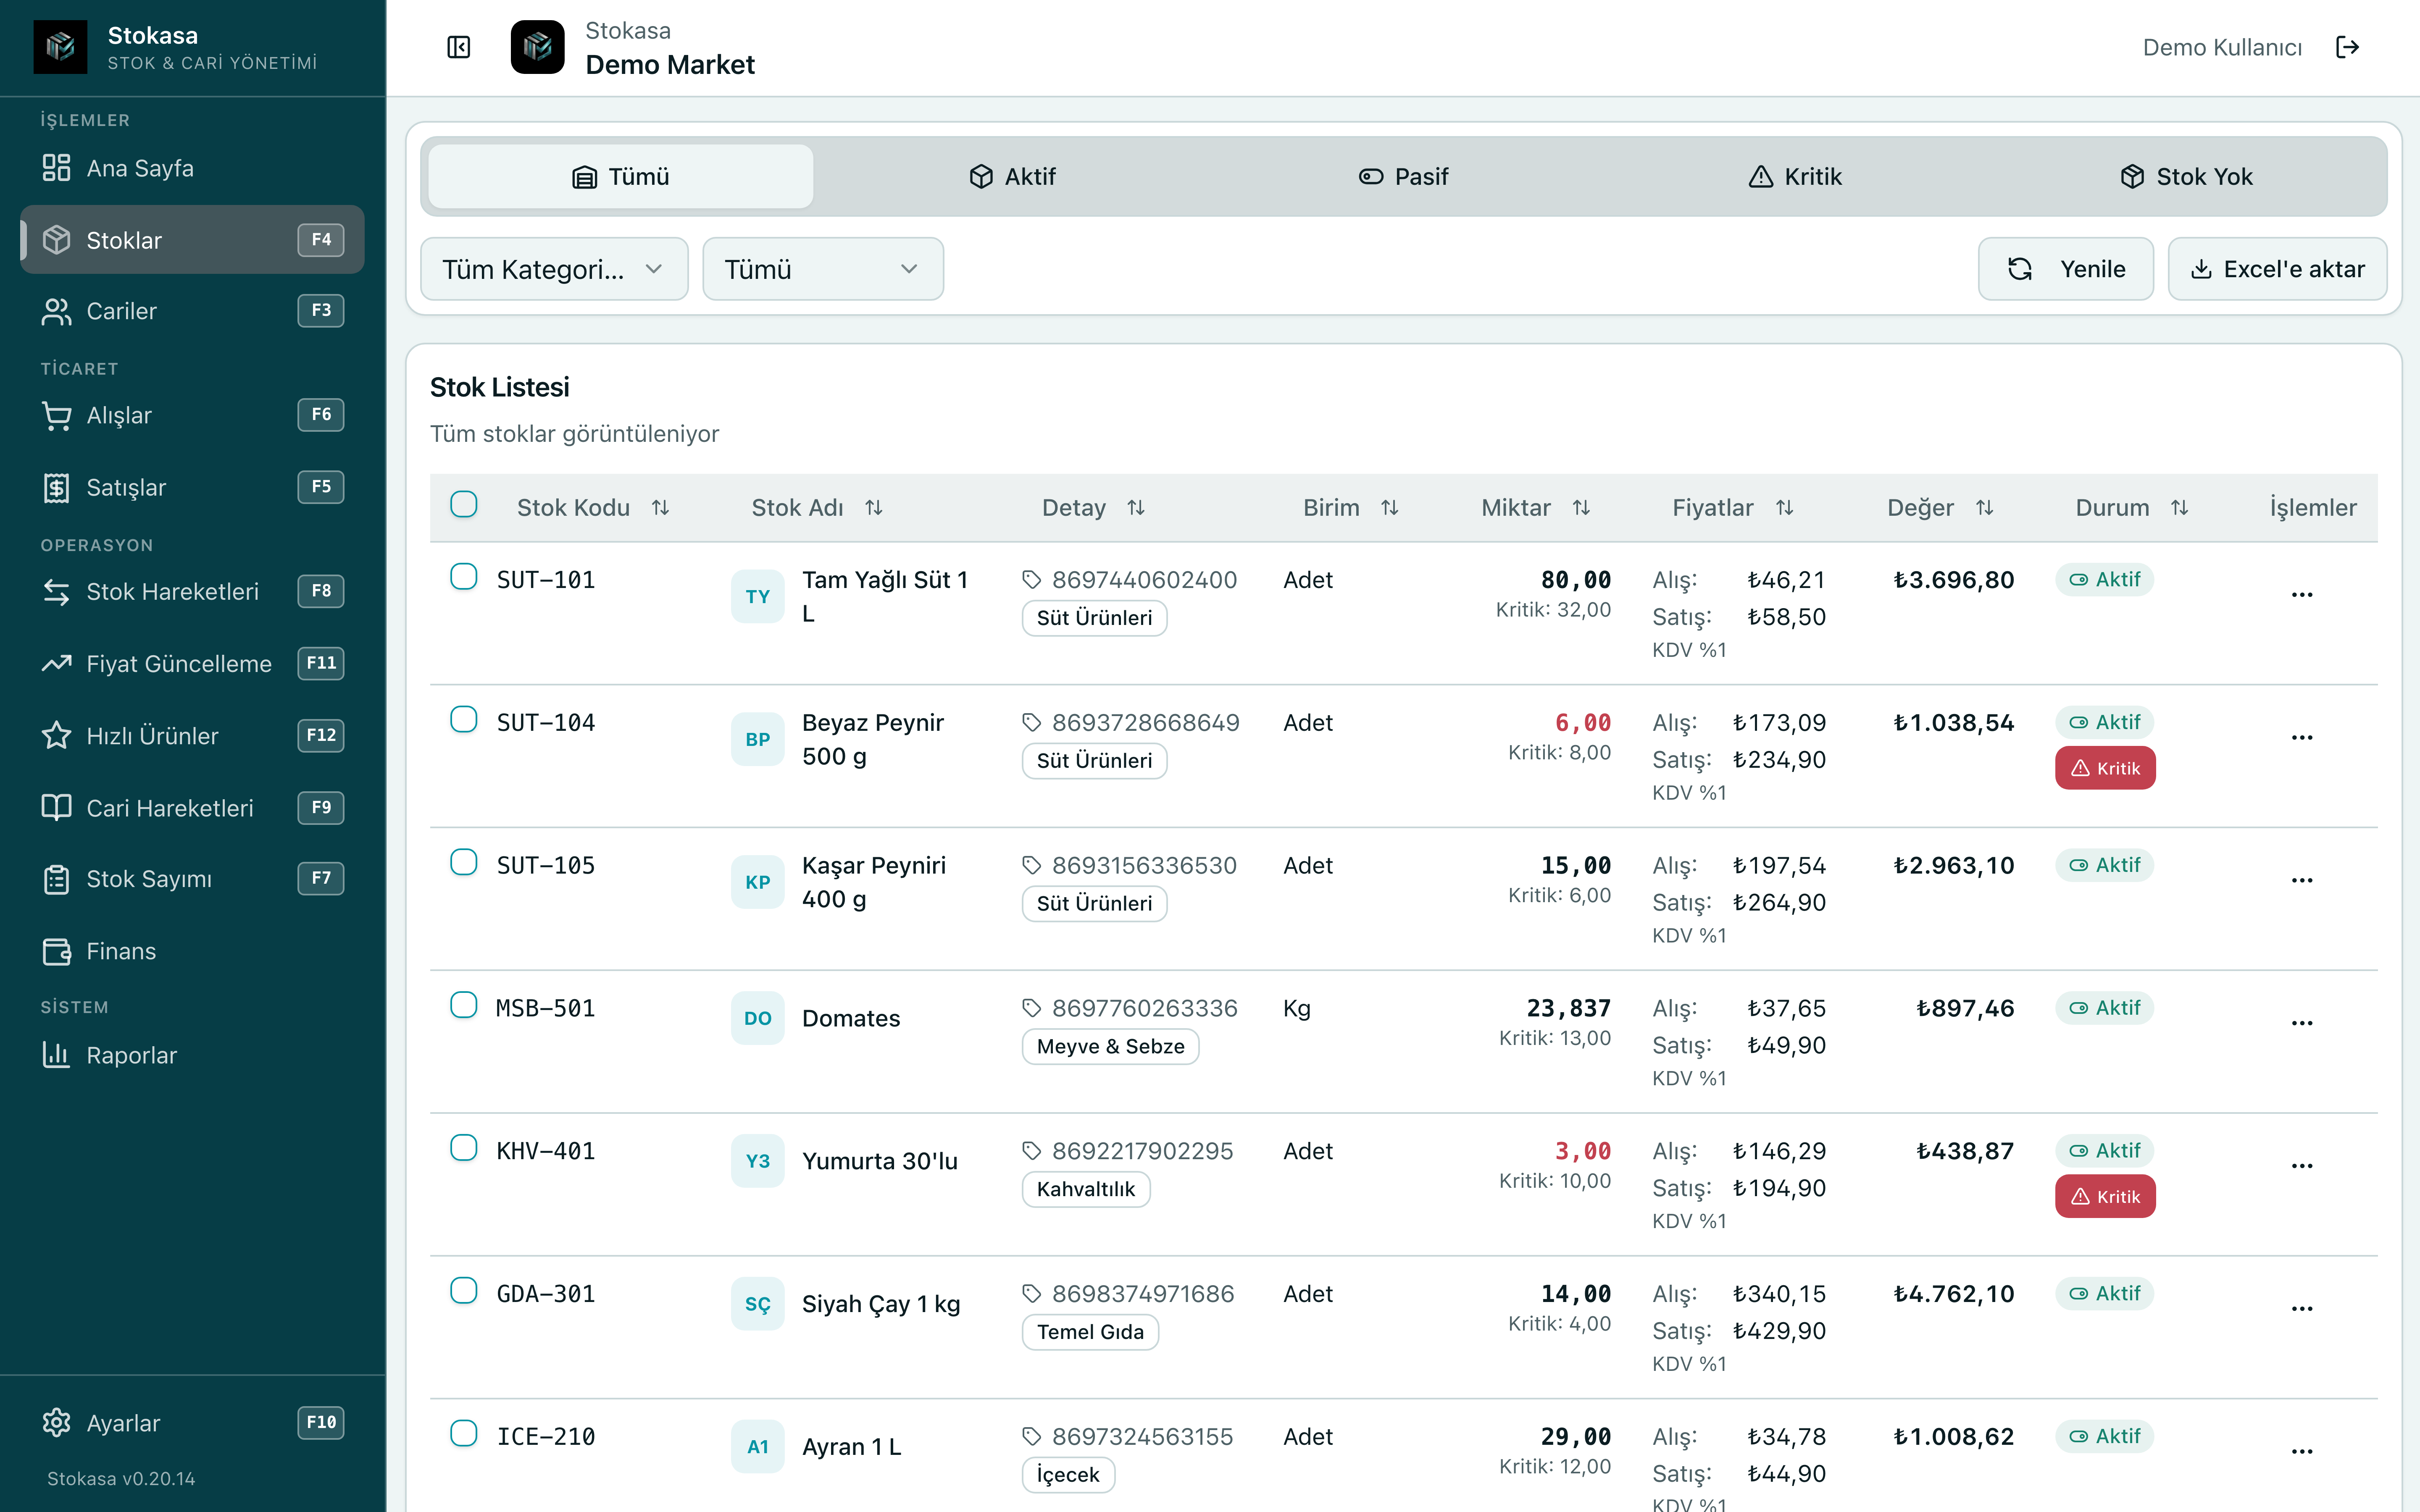Go to Alışlar shopping cart item
The width and height of the screenshot is (2420, 1512).
point(192,415)
